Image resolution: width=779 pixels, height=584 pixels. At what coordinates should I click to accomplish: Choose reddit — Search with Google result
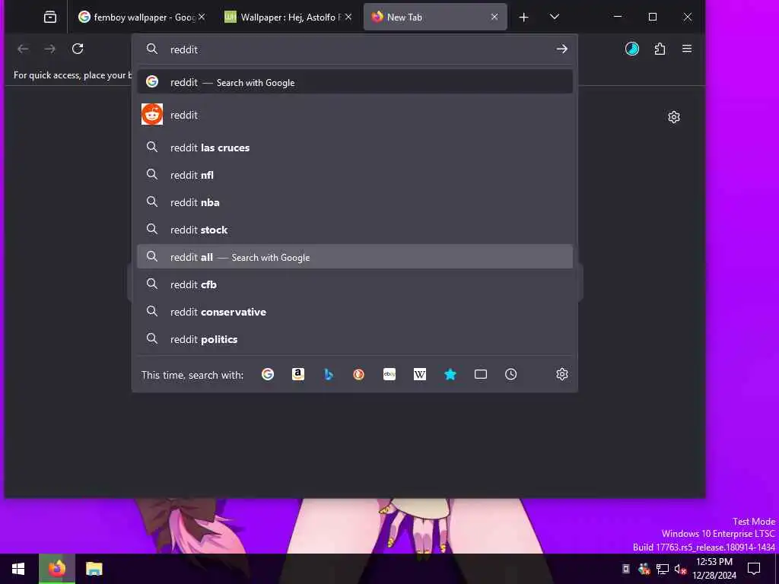(x=355, y=82)
